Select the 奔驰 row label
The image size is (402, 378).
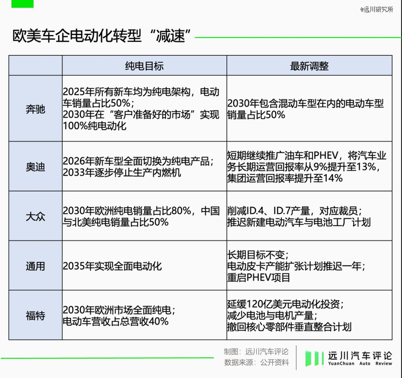36,108
